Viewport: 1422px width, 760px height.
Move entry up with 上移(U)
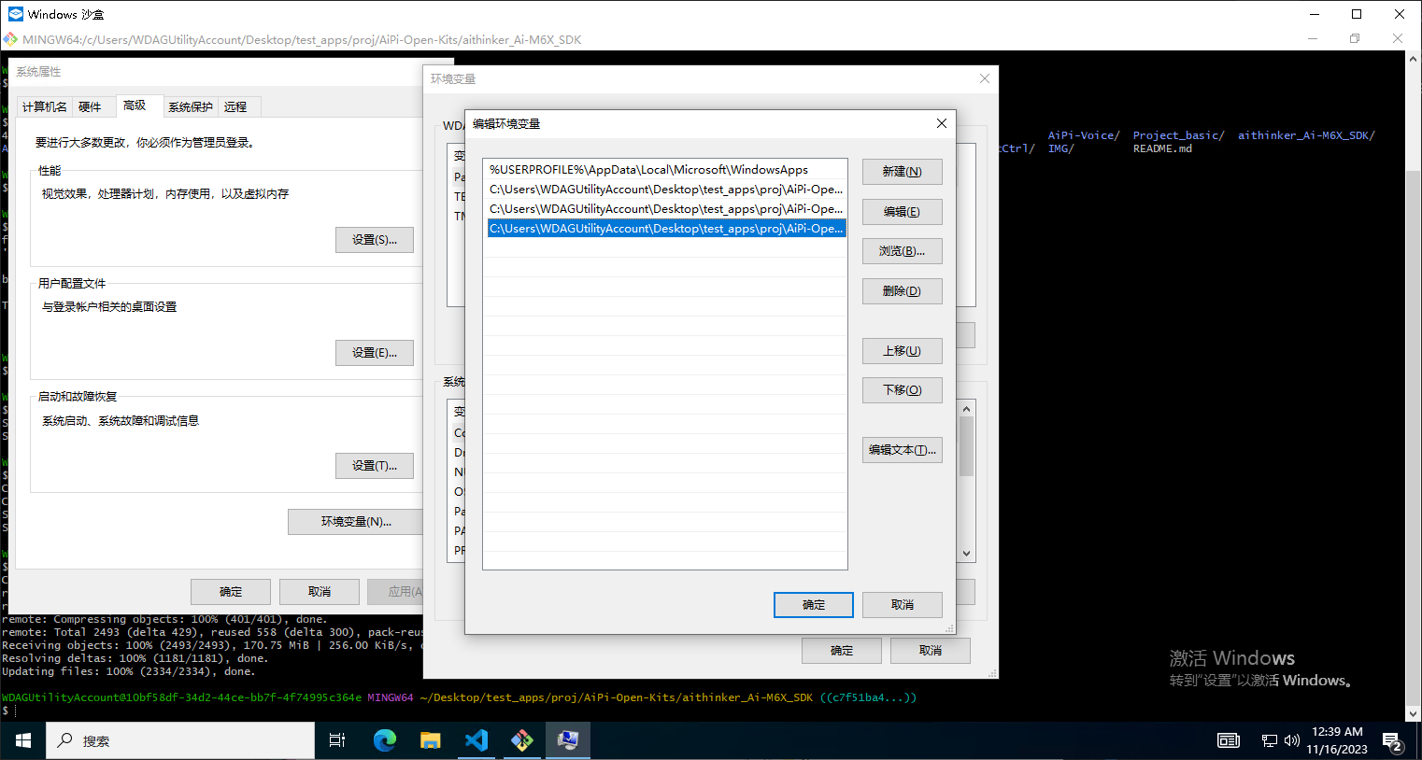[902, 351]
